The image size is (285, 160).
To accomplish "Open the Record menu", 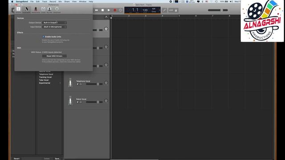I will [53, 1].
